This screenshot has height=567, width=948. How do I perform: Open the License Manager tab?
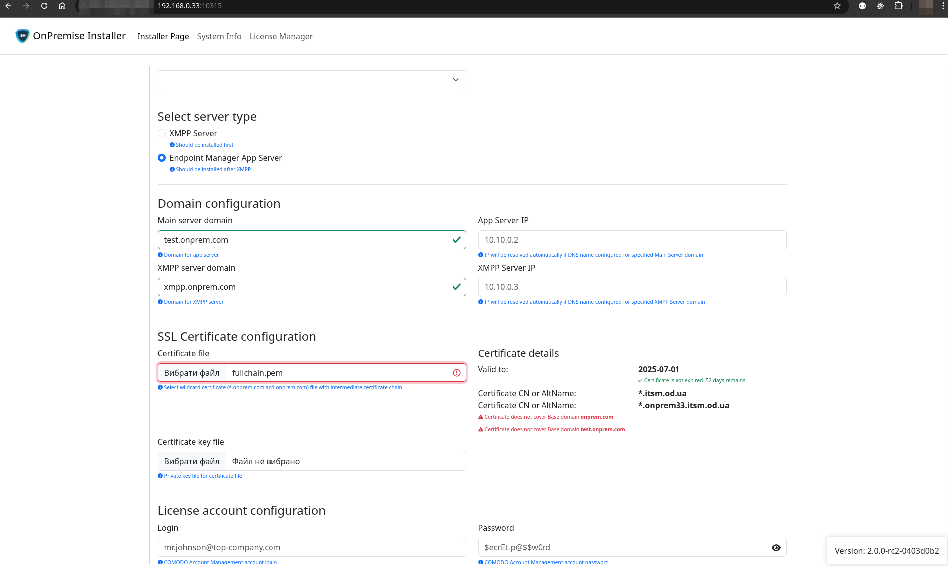281,36
